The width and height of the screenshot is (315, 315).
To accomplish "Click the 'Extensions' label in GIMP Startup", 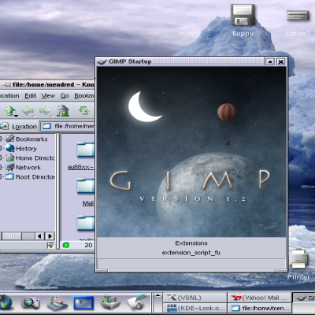I will (191, 243).
